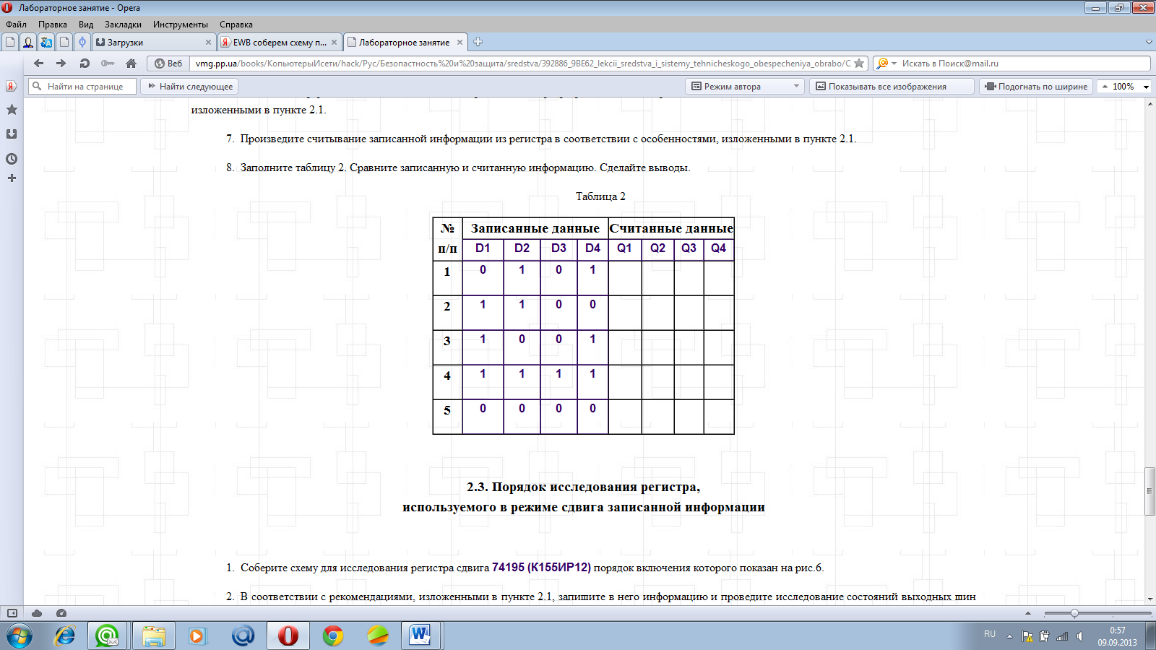Launch Internet Explorer from taskbar
This screenshot has width=1156, height=650.
point(65,636)
